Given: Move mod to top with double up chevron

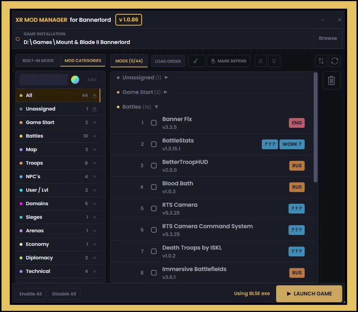Looking at the screenshot, I should pos(260,61).
